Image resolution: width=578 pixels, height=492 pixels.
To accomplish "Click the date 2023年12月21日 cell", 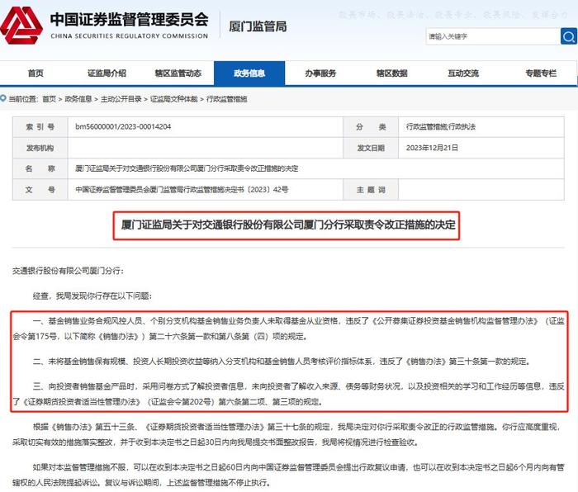I will [x=481, y=148].
